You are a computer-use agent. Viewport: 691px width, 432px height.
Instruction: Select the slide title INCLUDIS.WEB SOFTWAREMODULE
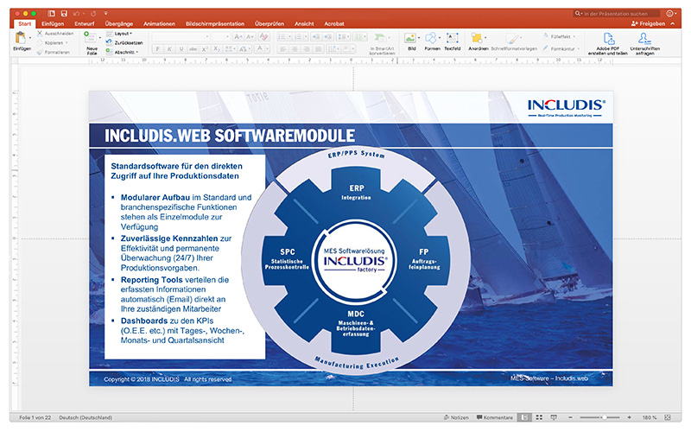230,136
